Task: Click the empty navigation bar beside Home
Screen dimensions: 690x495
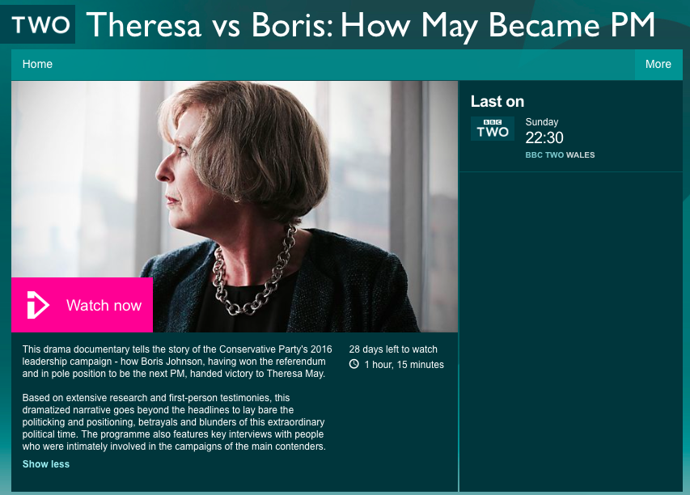Action: 343,65
